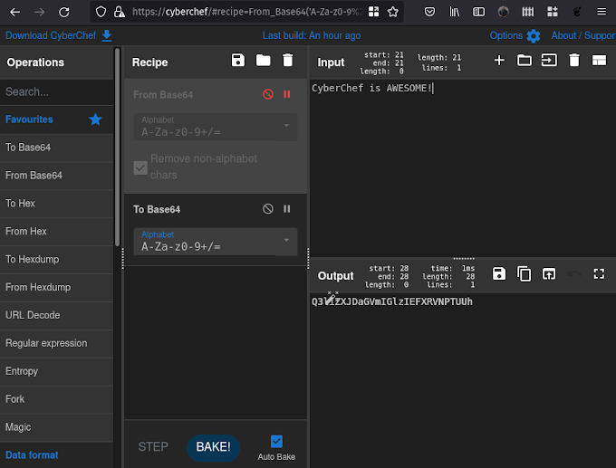Expand the Favourites category
Image resolution: width=616 pixels, height=468 pixels.
coord(56,119)
